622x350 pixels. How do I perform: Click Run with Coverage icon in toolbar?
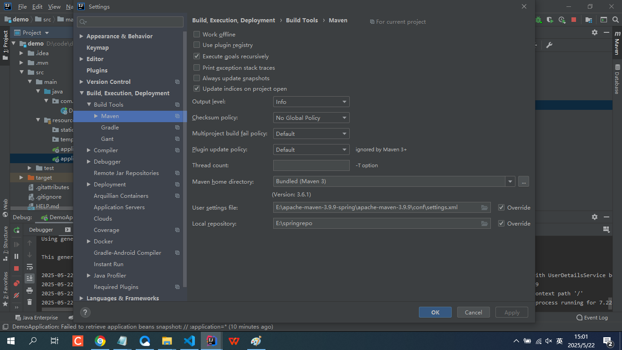(x=550, y=20)
